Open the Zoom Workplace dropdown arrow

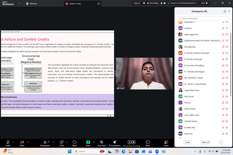pyautogui.click(x=19, y=3)
